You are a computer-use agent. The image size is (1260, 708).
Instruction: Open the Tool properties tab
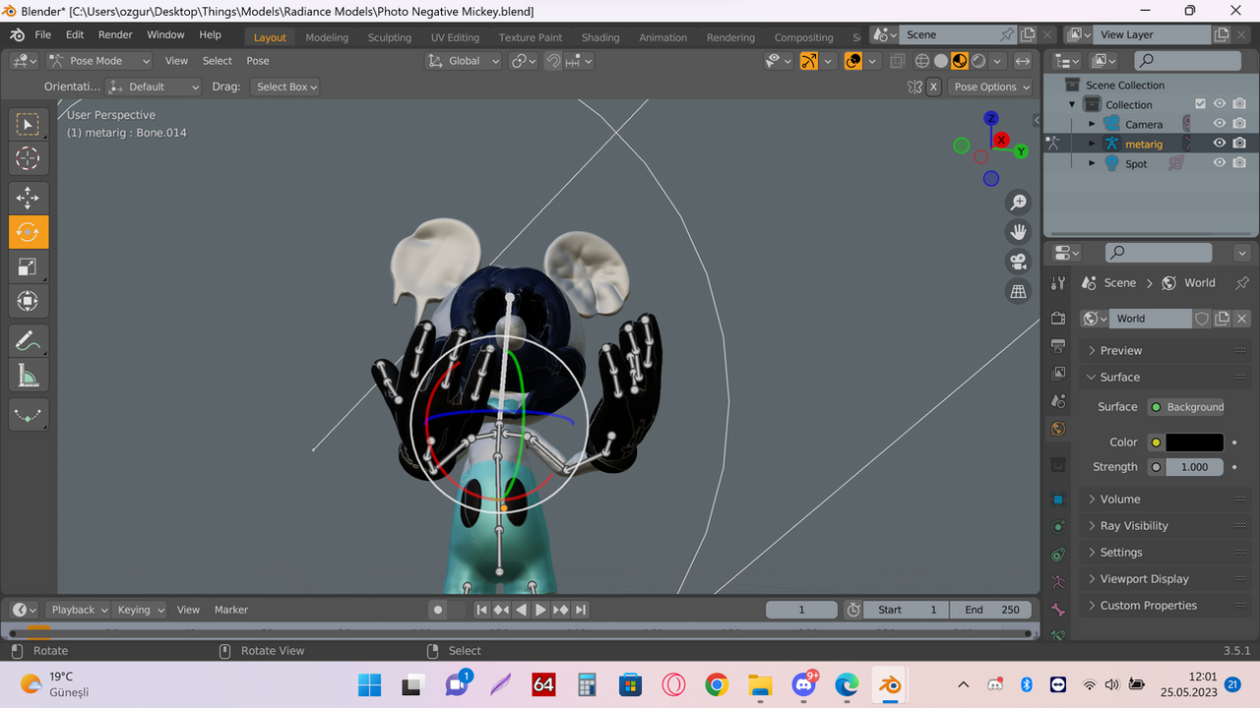coord(1058,283)
